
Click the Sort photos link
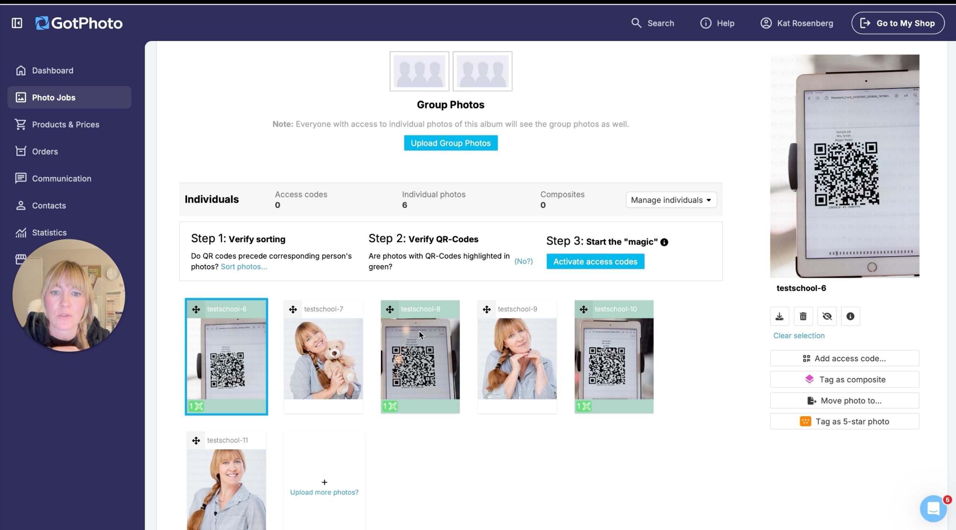(244, 267)
